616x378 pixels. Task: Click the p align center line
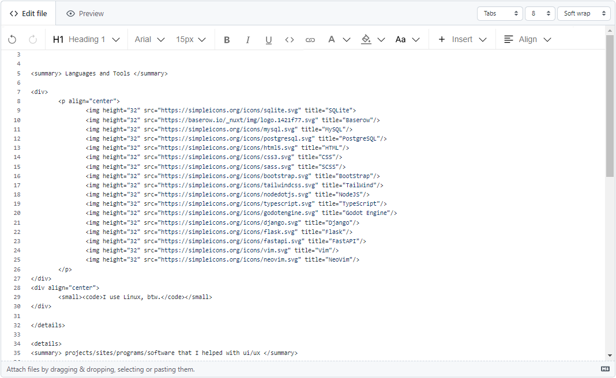click(89, 101)
